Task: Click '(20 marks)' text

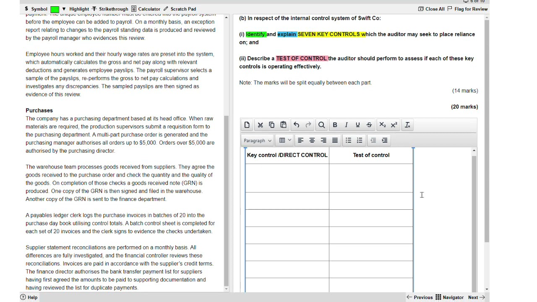Action: pos(464,107)
